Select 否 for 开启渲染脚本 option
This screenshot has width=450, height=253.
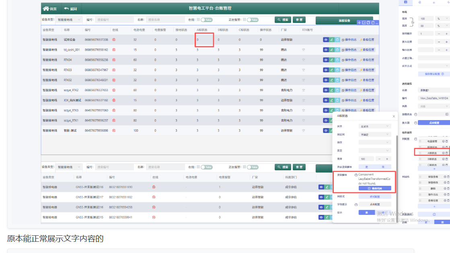(383, 167)
